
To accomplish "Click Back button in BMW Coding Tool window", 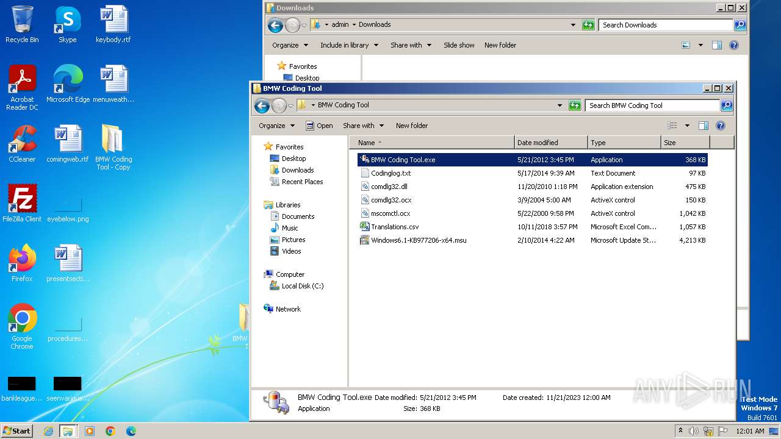I will [x=262, y=105].
